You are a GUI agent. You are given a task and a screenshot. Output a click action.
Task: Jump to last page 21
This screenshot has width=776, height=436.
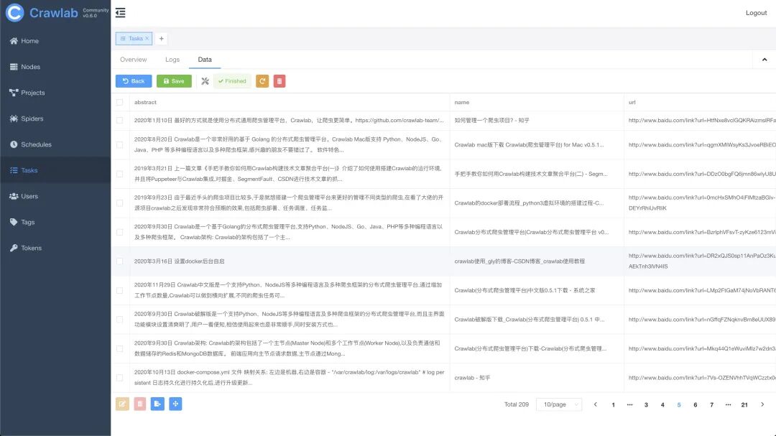pos(744,405)
